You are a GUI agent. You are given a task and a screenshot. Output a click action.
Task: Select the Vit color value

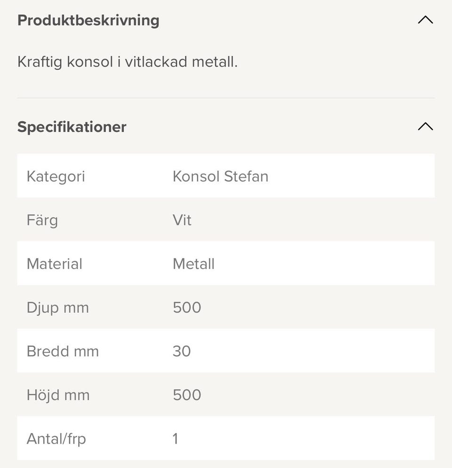182,220
